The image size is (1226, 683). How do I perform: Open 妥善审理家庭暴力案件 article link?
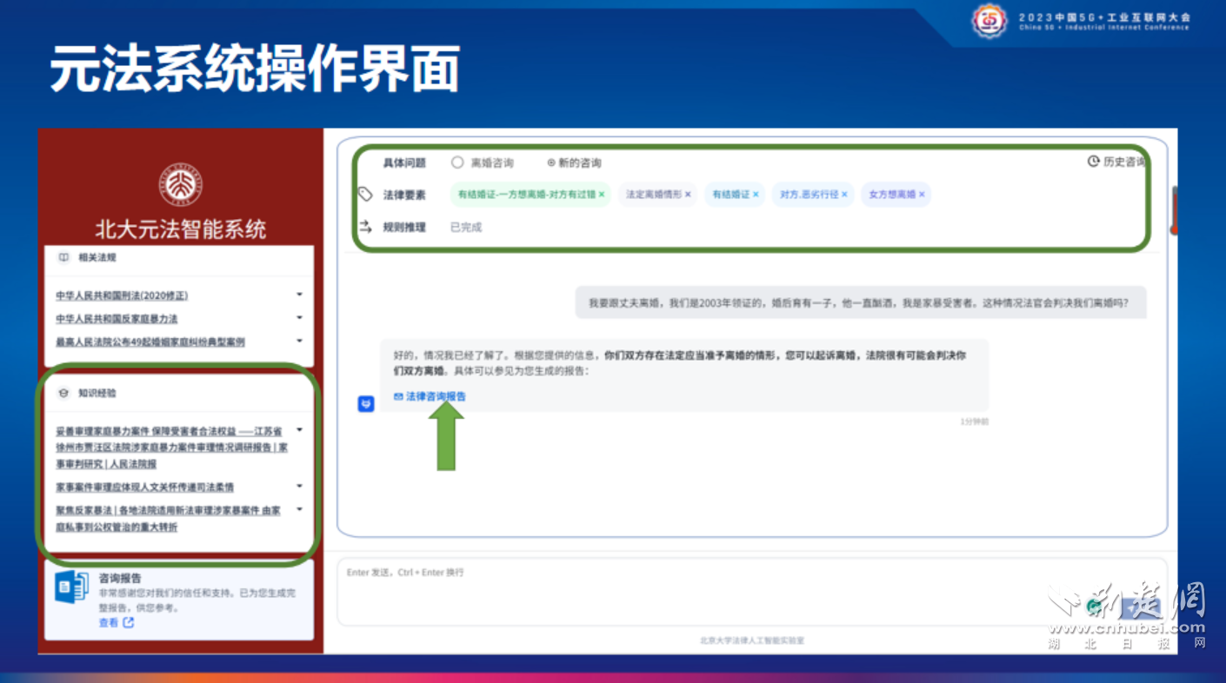coord(171,448)
